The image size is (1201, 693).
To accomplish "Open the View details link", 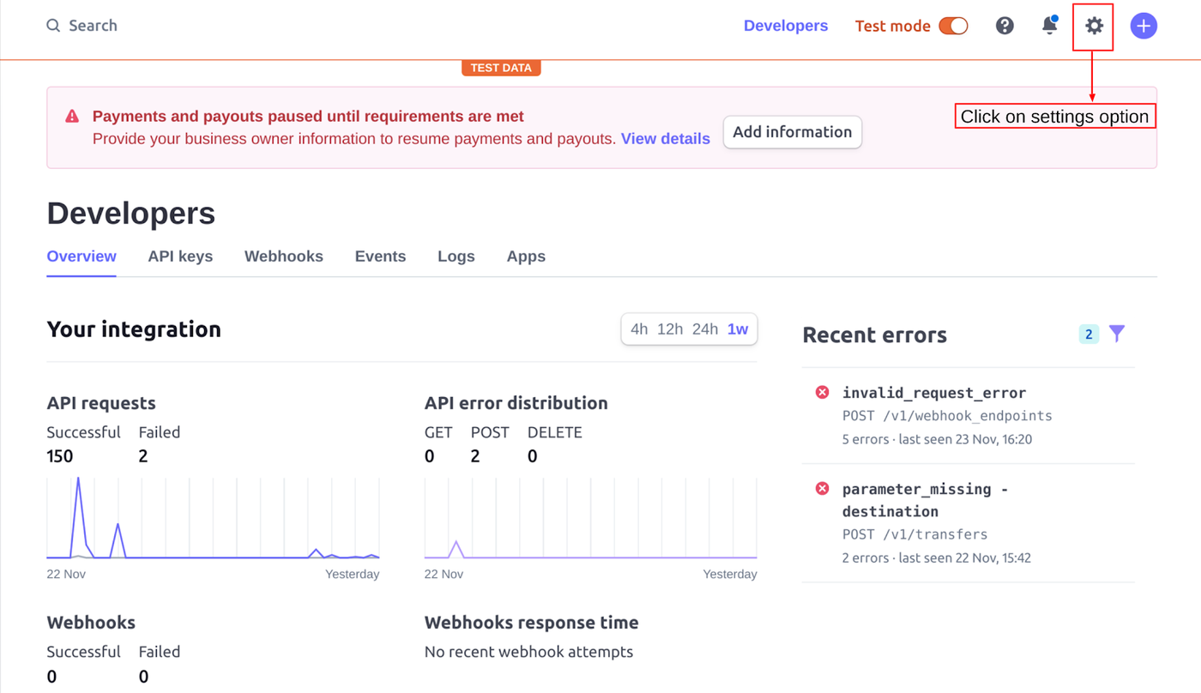I will 666,139.
